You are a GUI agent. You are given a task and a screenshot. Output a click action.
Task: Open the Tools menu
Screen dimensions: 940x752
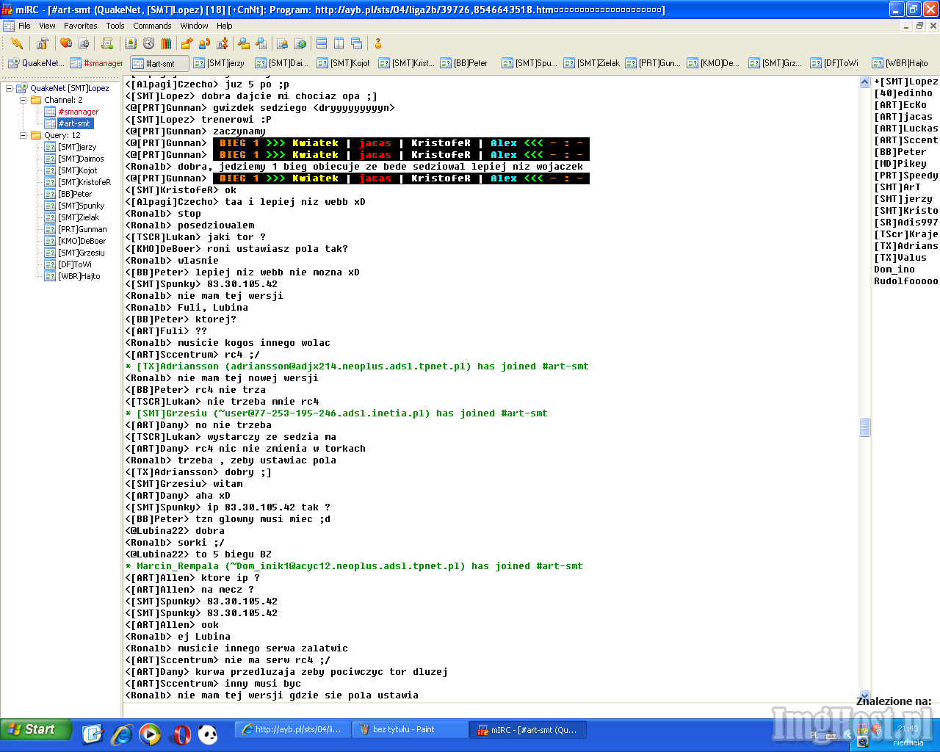[115, 26]
